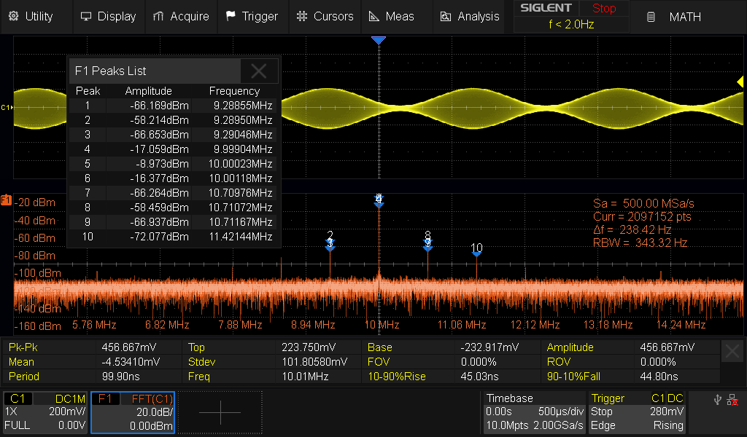747x437 pixels.
Task: Open the Timebase settings box
Action: 534,412
